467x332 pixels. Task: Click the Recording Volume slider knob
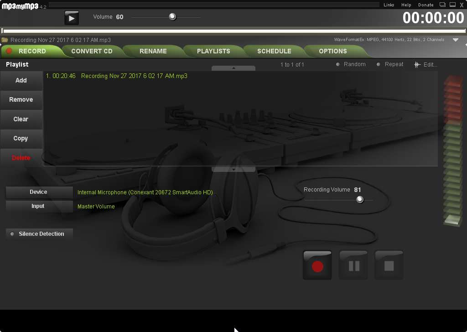[360, 199]
